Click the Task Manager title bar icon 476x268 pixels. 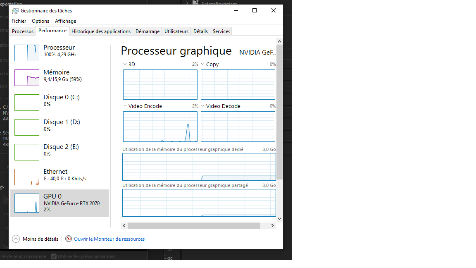pos(14,10)
